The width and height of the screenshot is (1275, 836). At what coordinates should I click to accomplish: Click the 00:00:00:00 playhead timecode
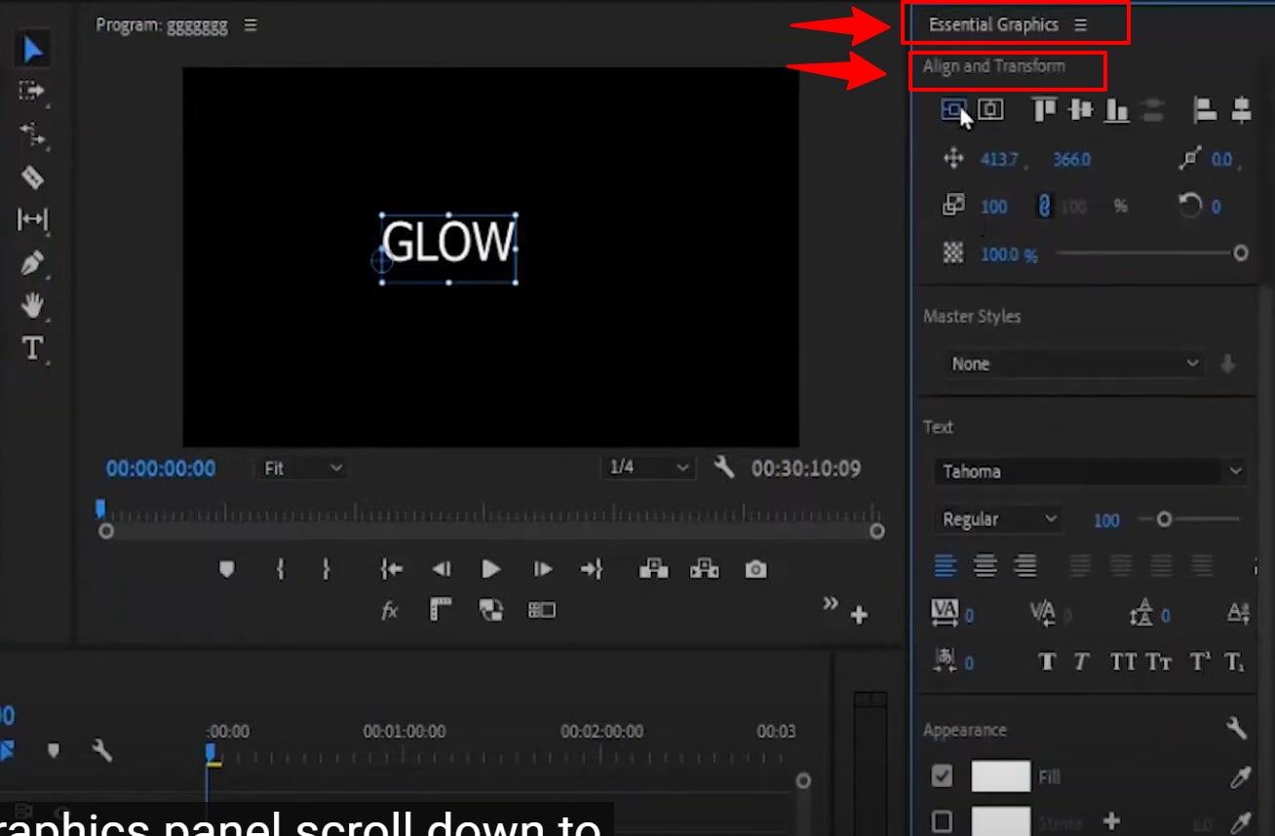(161, 469)
